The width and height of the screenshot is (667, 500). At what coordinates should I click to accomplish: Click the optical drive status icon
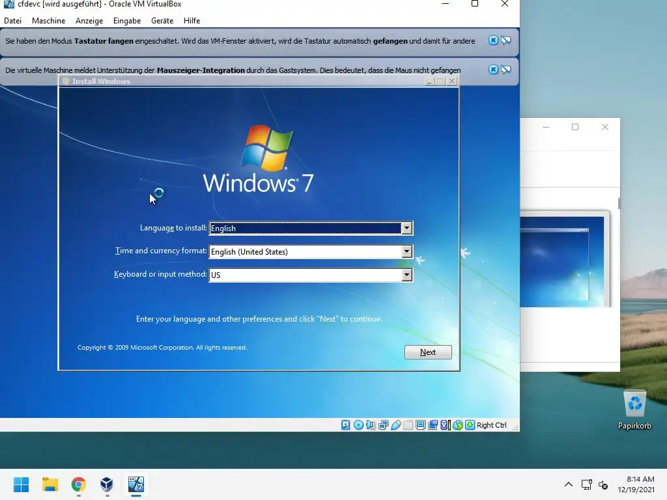click(359, 424)
